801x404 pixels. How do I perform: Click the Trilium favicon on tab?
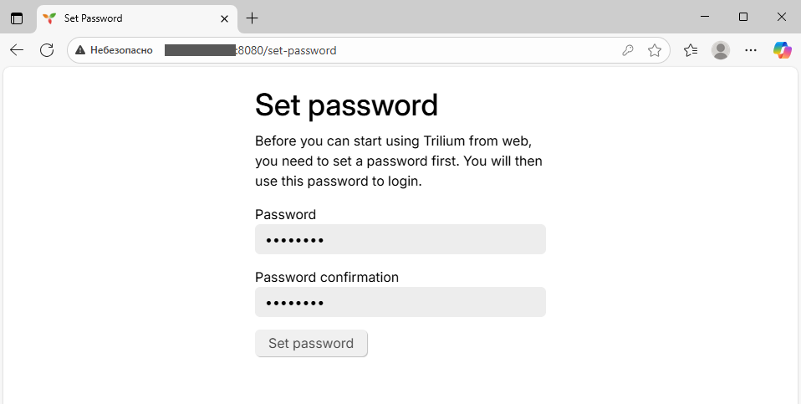point(49,18)
